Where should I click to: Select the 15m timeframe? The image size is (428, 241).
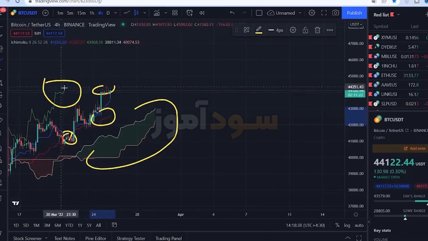[x=81, y=13]
